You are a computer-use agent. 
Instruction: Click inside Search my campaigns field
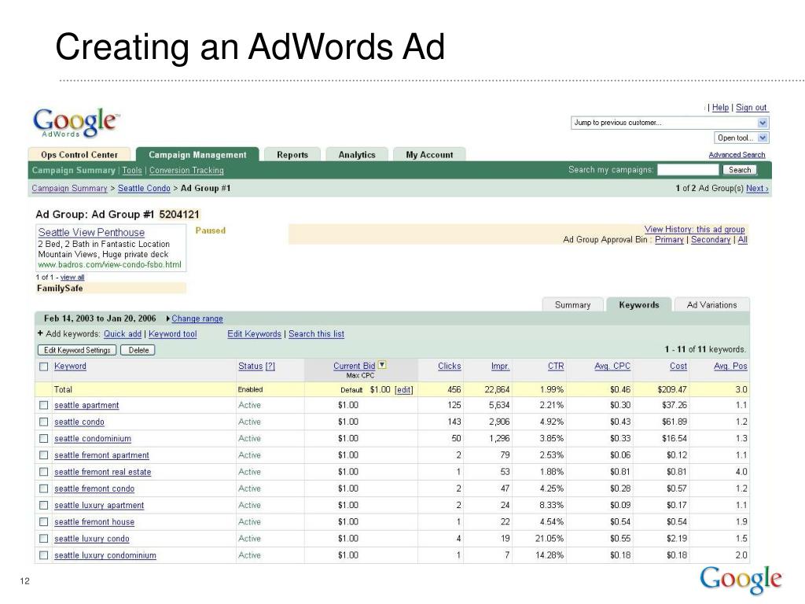coord(688,170)
